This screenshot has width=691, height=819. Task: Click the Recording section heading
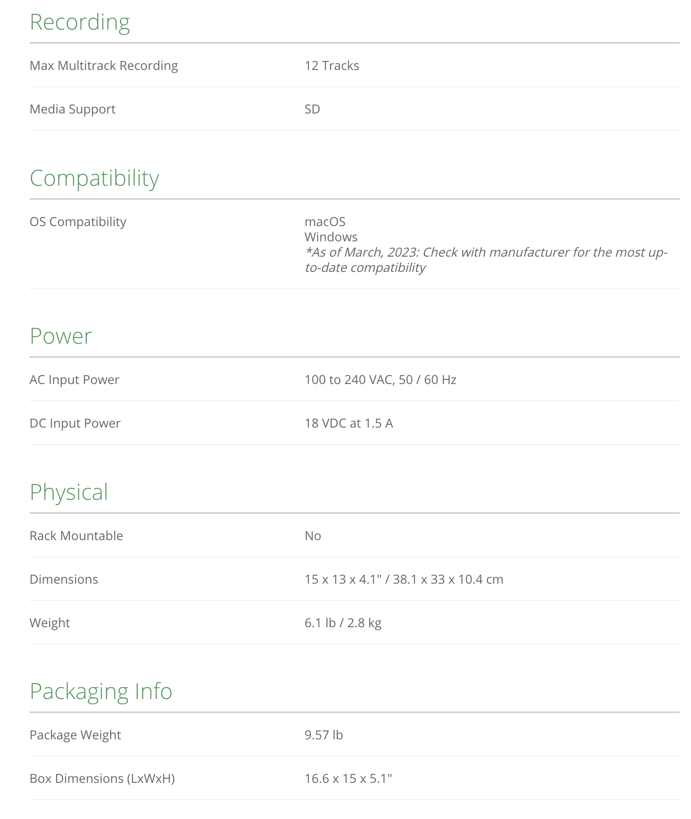tap(80, 22)
